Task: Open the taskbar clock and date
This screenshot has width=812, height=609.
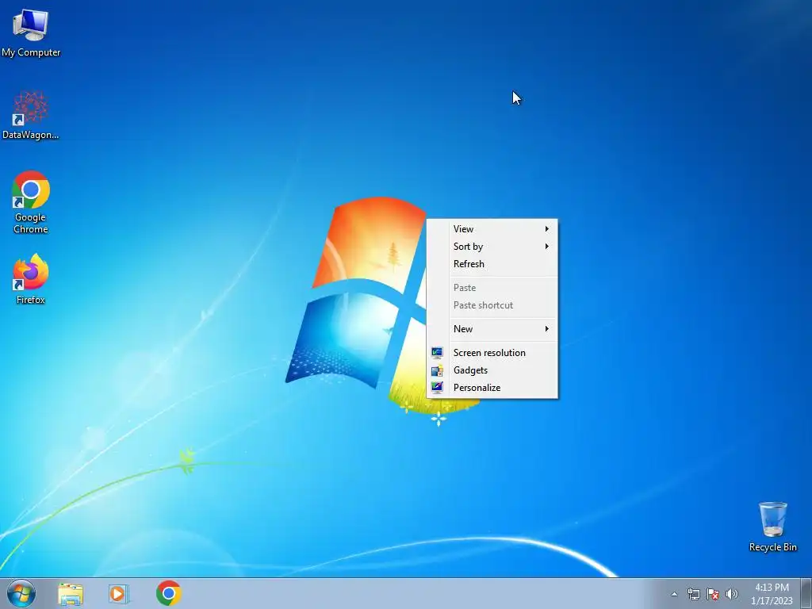Action: (772, 594)
